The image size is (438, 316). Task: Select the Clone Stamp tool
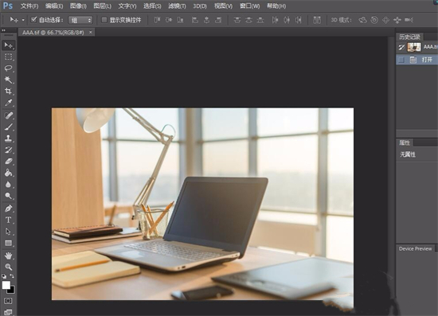click(9, 138)
